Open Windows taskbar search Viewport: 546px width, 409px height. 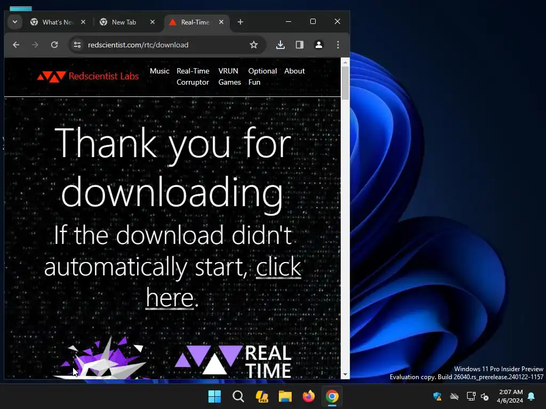238,396
